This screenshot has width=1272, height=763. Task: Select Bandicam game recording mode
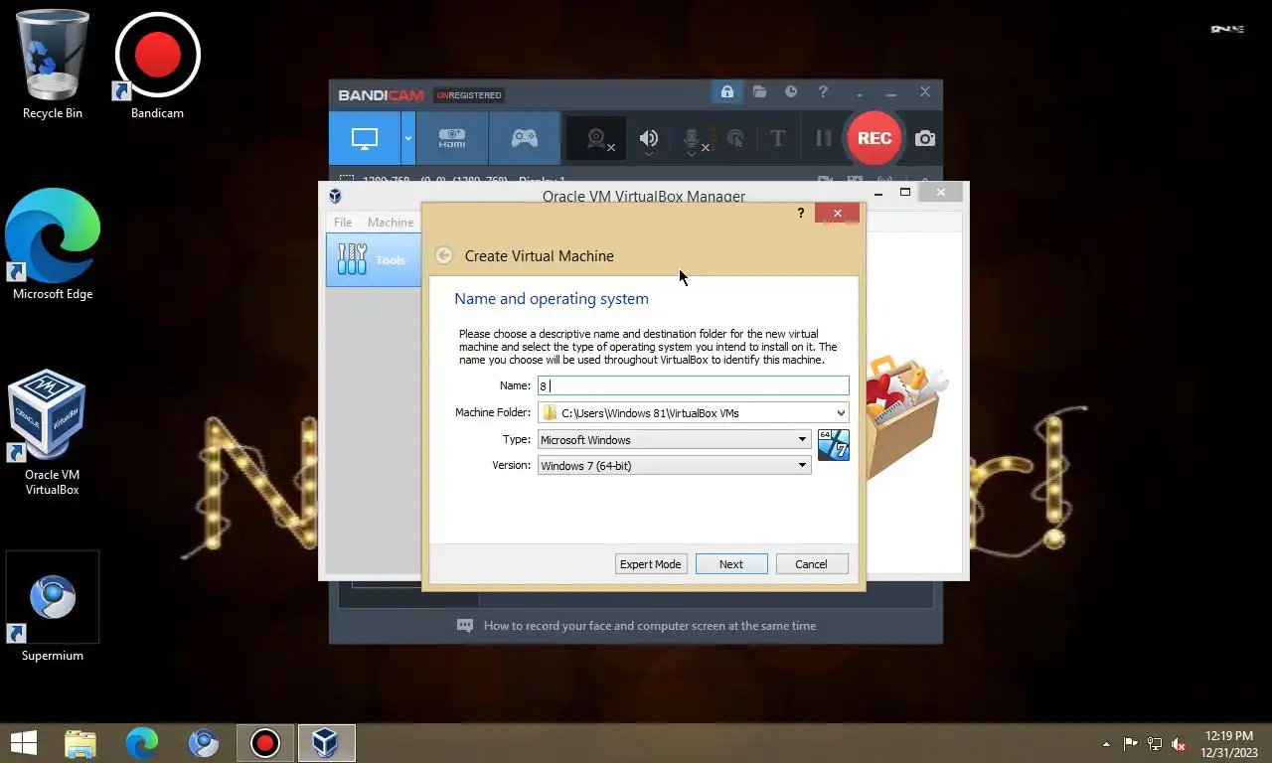click(x=525, y=138)
